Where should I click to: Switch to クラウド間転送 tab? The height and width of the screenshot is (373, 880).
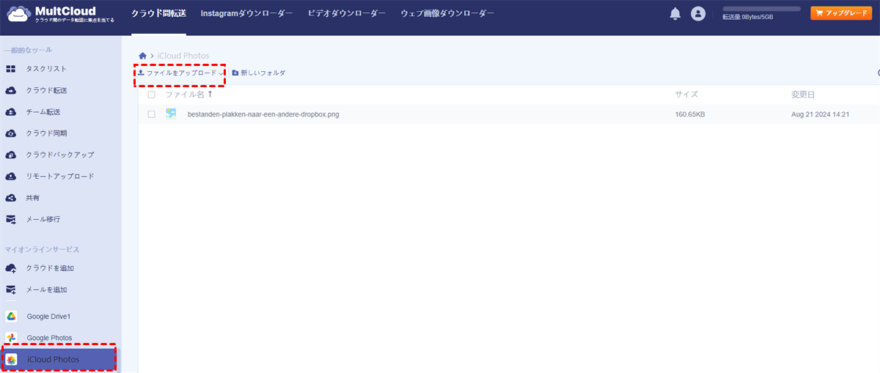pyautogui.click(x=158, y=13)
